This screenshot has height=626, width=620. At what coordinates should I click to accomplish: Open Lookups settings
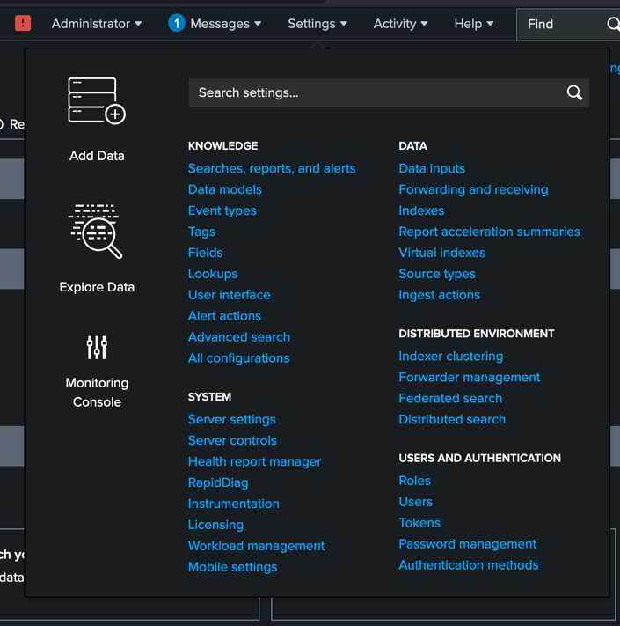pyautogui.click(x=213, y=274)
